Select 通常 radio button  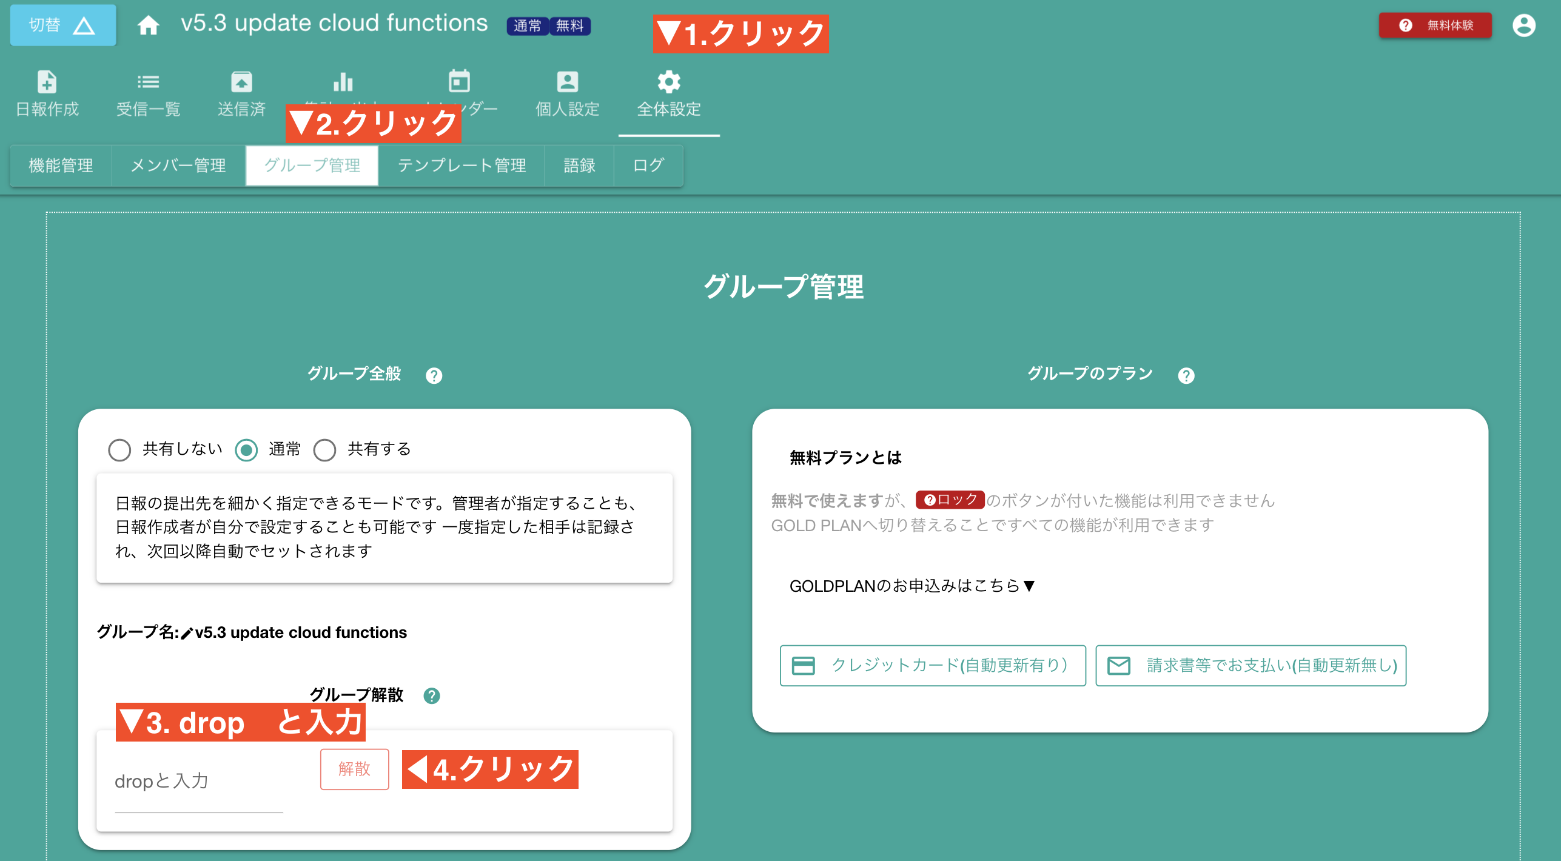click(246, 450)
